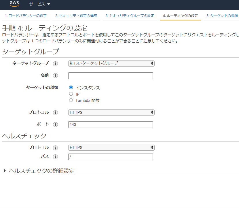Open the サービス menu in the header
The height and width of the screenshot is (208, 239).
pyautogui.click(x=39, y=4)
